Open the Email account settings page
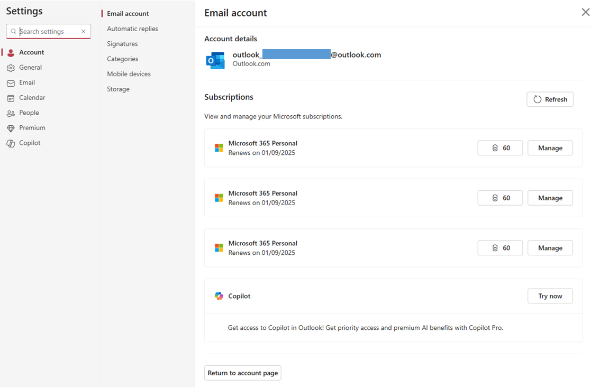 (x=128, y=13)
